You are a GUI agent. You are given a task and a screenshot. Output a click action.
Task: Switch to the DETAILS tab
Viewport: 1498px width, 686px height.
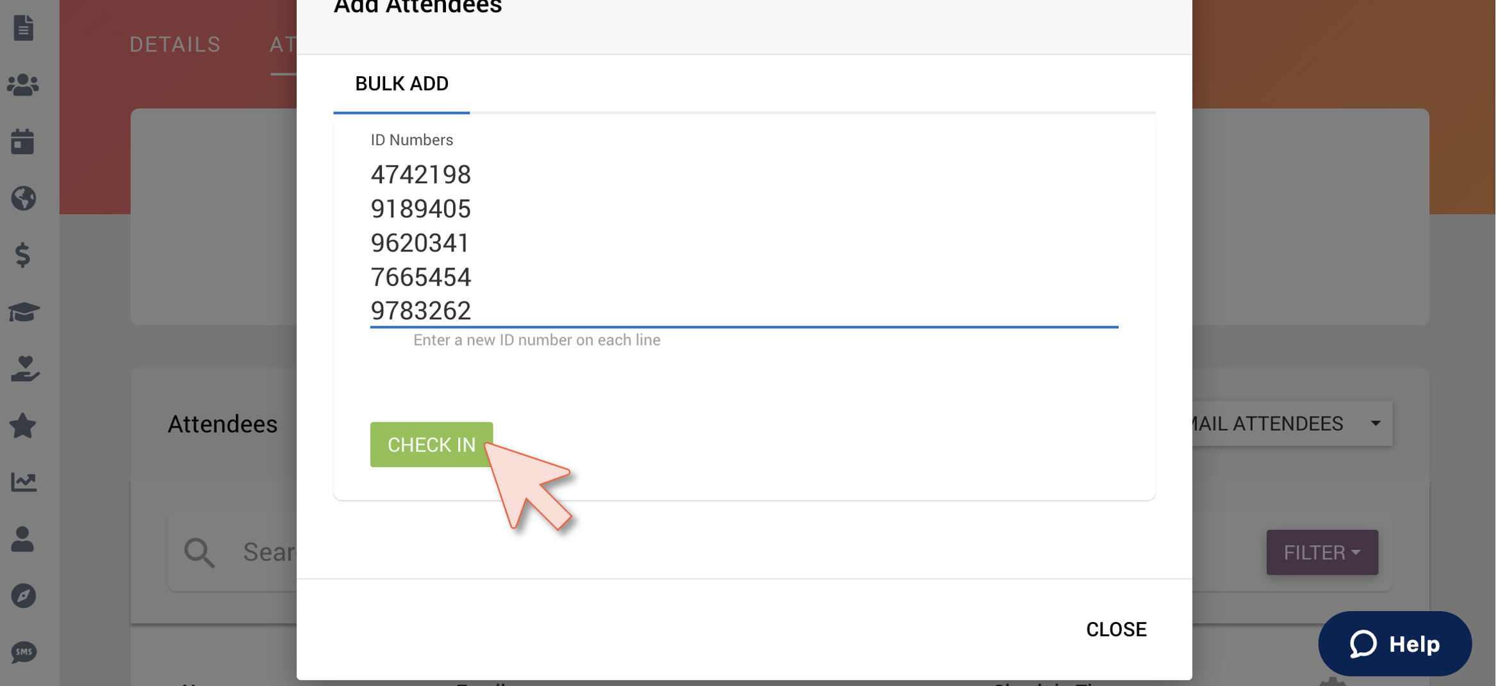(176, 44)
